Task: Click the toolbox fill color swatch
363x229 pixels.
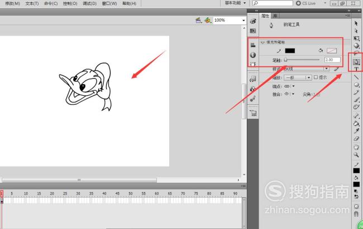Action: point(356,184)
